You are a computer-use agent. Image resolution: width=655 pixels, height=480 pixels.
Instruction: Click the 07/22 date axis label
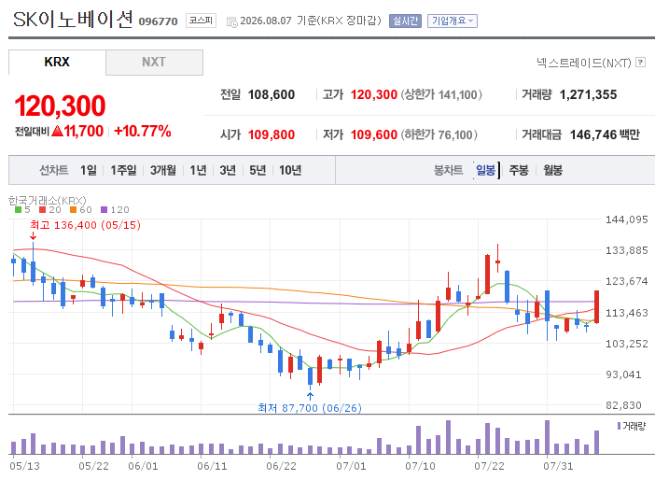pos(489,466)
